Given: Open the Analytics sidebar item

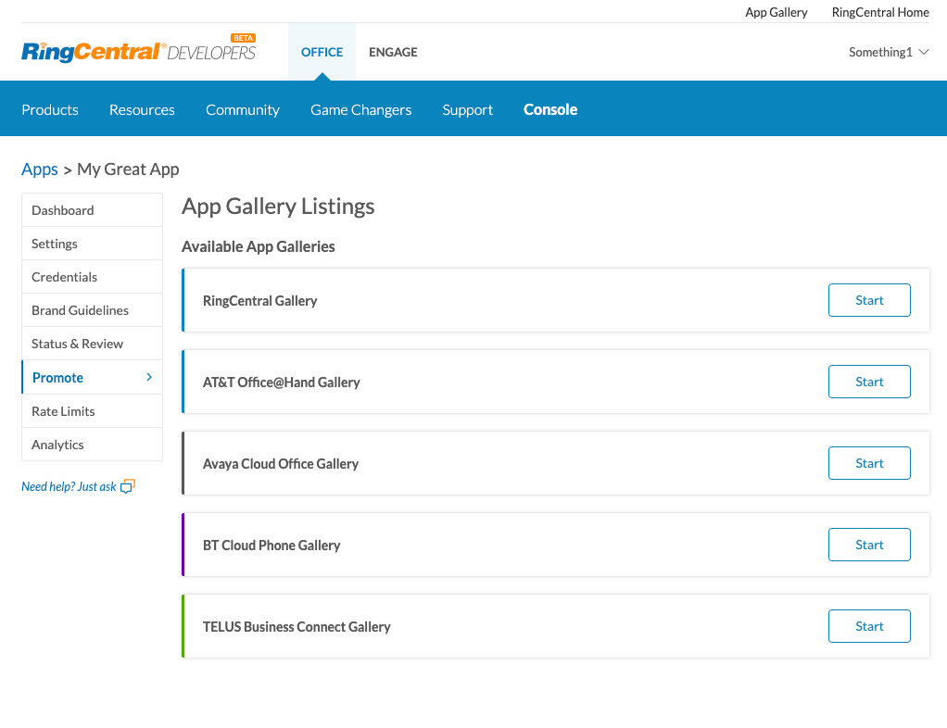Looking at the screenshot, I should click(93, 445).
